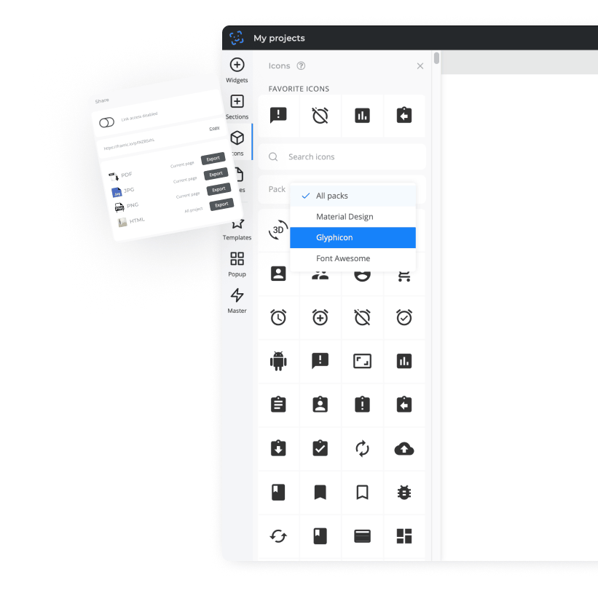Pick the bug report icon
This screenshot has width=598, height=601.
(x=404, y=493)
